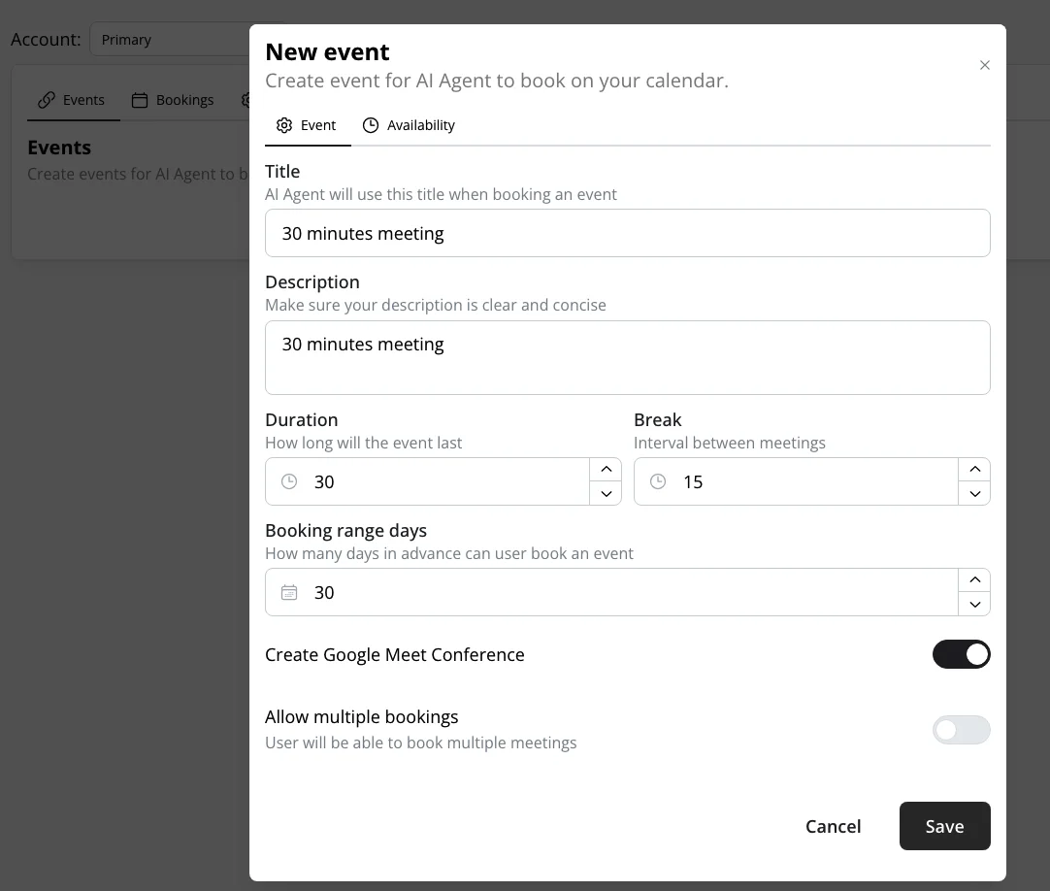Click calendar icon in Booking range field
1050x891 pixels.
[289, 592]
